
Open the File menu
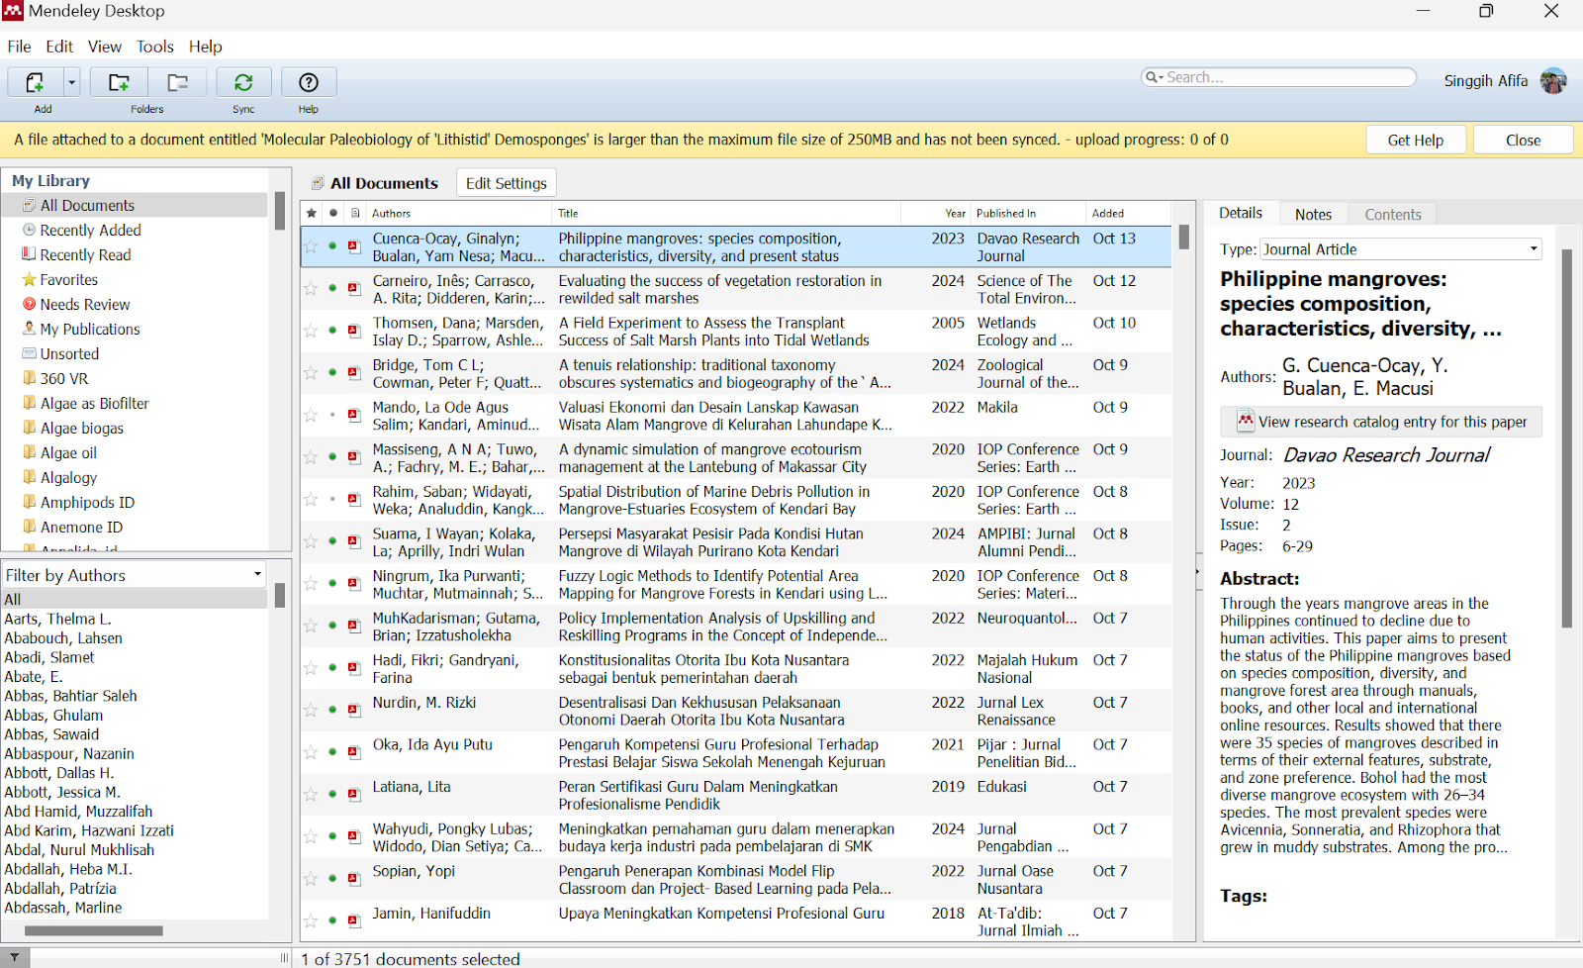19,47
